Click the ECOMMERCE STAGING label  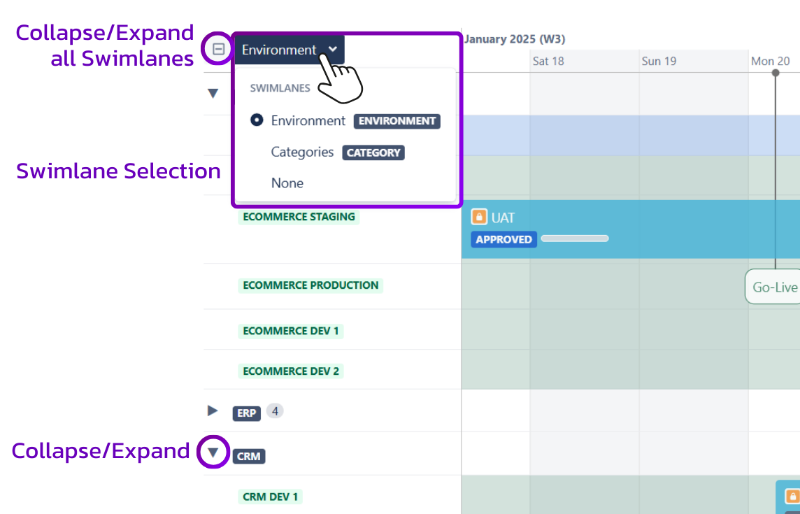click(299, 217)
